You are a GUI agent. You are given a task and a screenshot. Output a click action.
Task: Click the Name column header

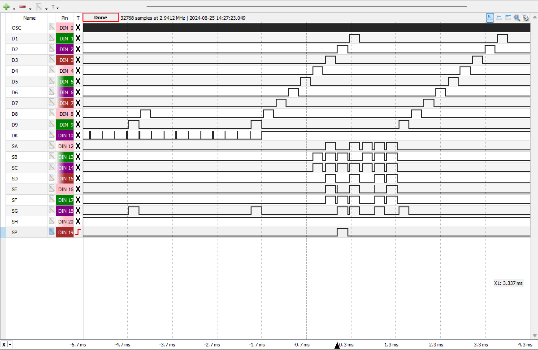point(30,18)
